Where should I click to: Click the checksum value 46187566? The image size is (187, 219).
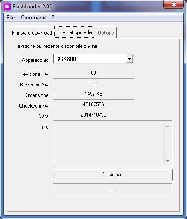click(93, 104)
